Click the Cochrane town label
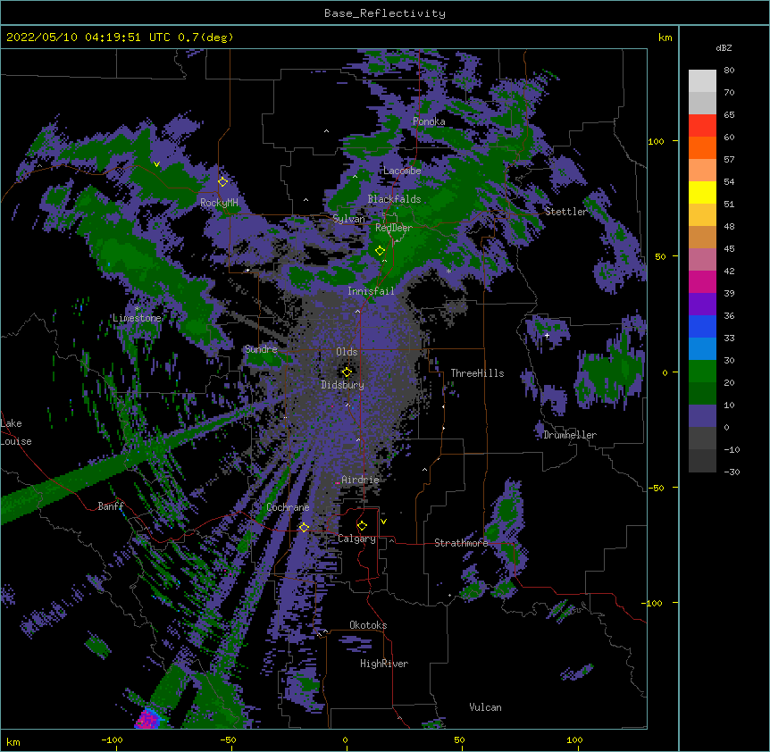The width and height of the screenshot is (770, 752). (288, 507)
